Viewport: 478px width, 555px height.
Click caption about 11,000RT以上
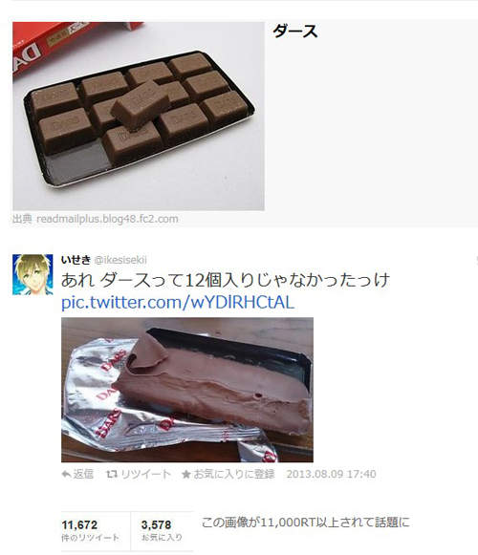pyautogui.click(x=305, y=523)
